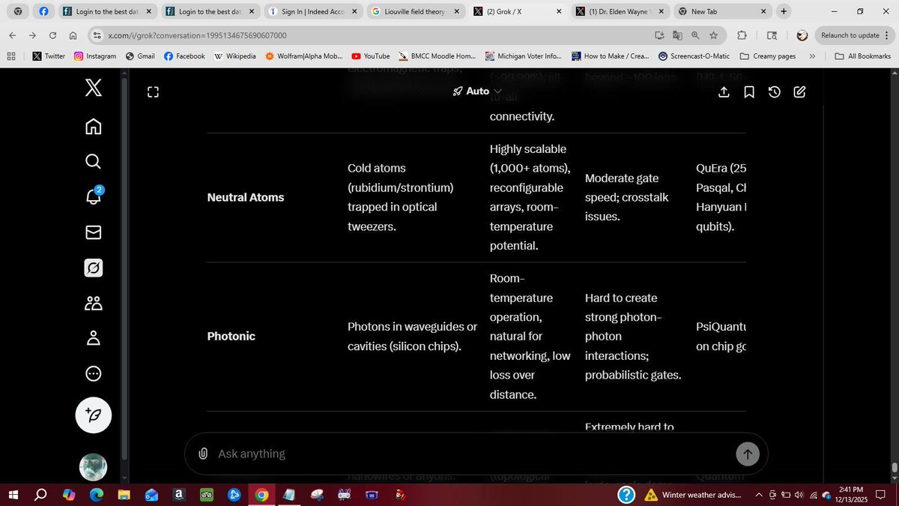Select the Grok icon in the sidebar
Image resolution: width=899 pixels, height=506 pixels.
pos(93,268)
